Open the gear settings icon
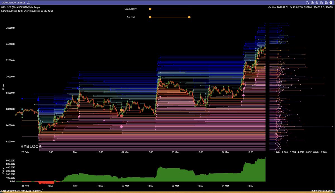 pyautogui.click(x=317, y=3)
